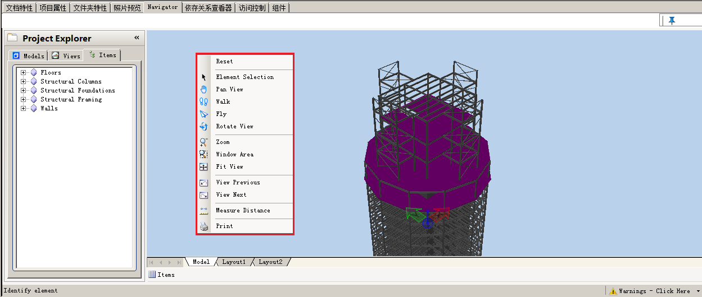Go to first sheet tab arrow
The width and height of the screenshot is (702, 297).
point(152,262)
